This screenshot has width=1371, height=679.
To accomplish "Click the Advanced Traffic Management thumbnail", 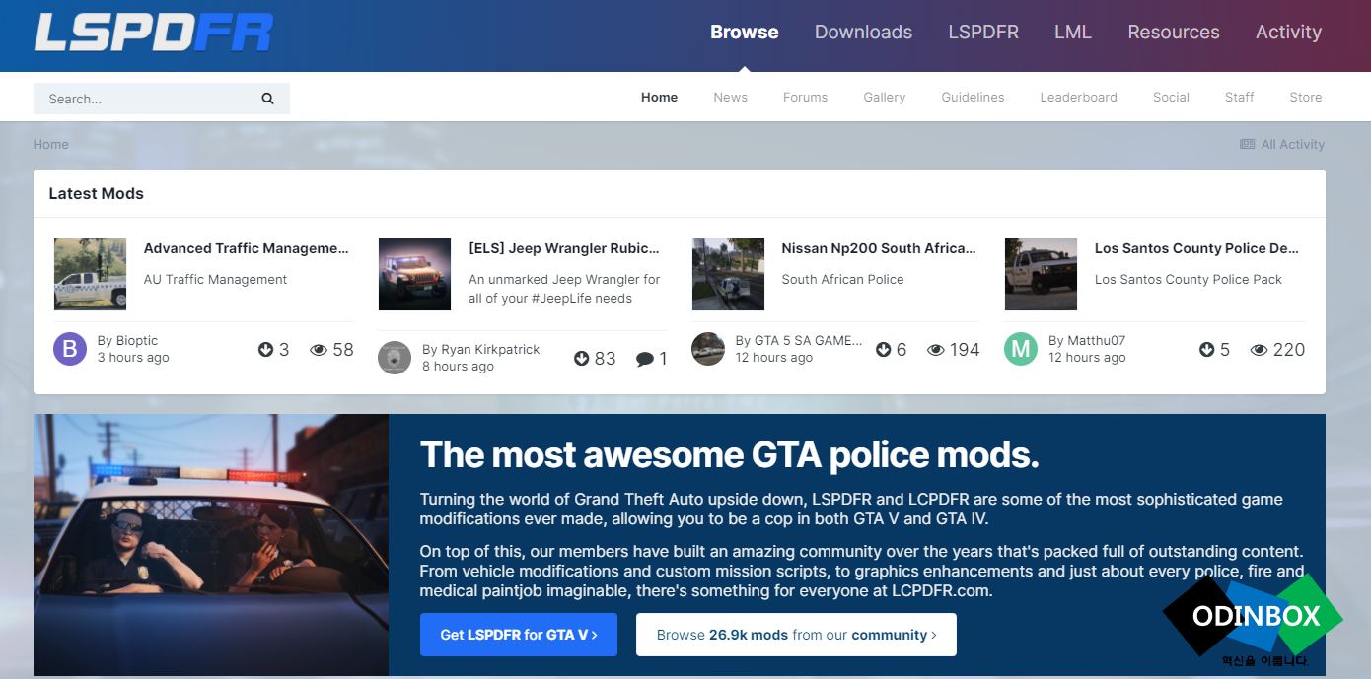I will pos(90,274).
